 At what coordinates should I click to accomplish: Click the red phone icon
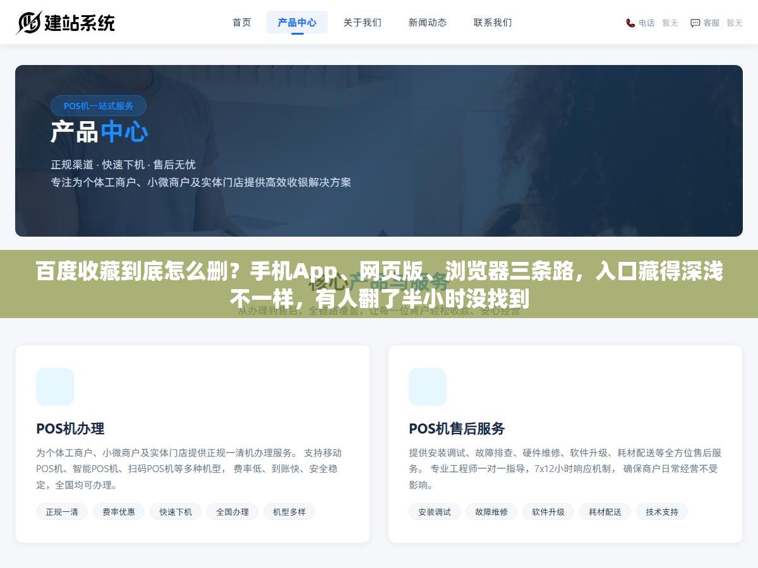pos(630,23)
